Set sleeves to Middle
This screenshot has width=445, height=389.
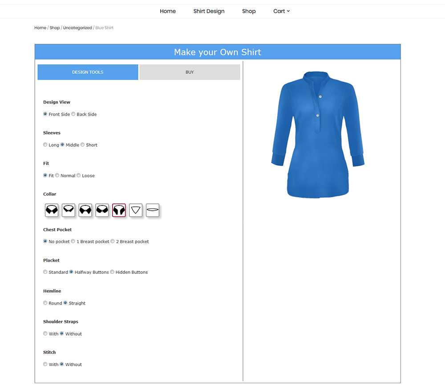pos(62,144)
